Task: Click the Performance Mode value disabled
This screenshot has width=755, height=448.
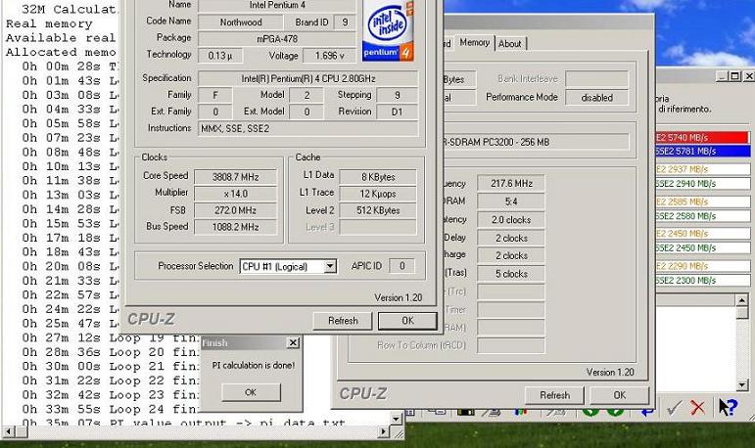Action: (x=596, y=98)
